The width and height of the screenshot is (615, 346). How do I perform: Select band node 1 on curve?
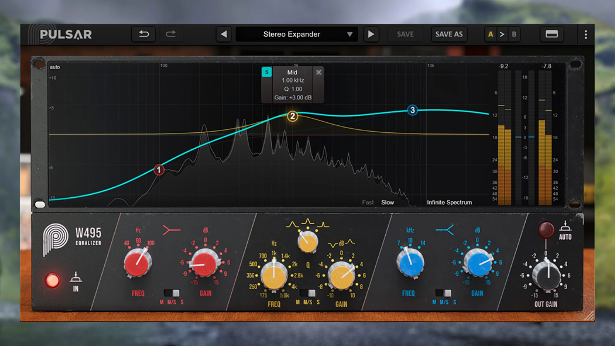coord(159,170)
